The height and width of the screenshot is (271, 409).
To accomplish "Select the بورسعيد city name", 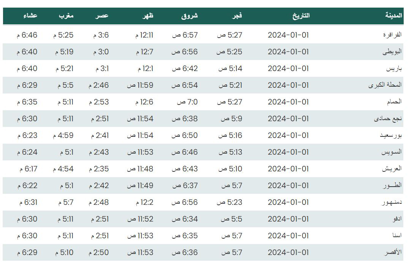I will 391,135.
